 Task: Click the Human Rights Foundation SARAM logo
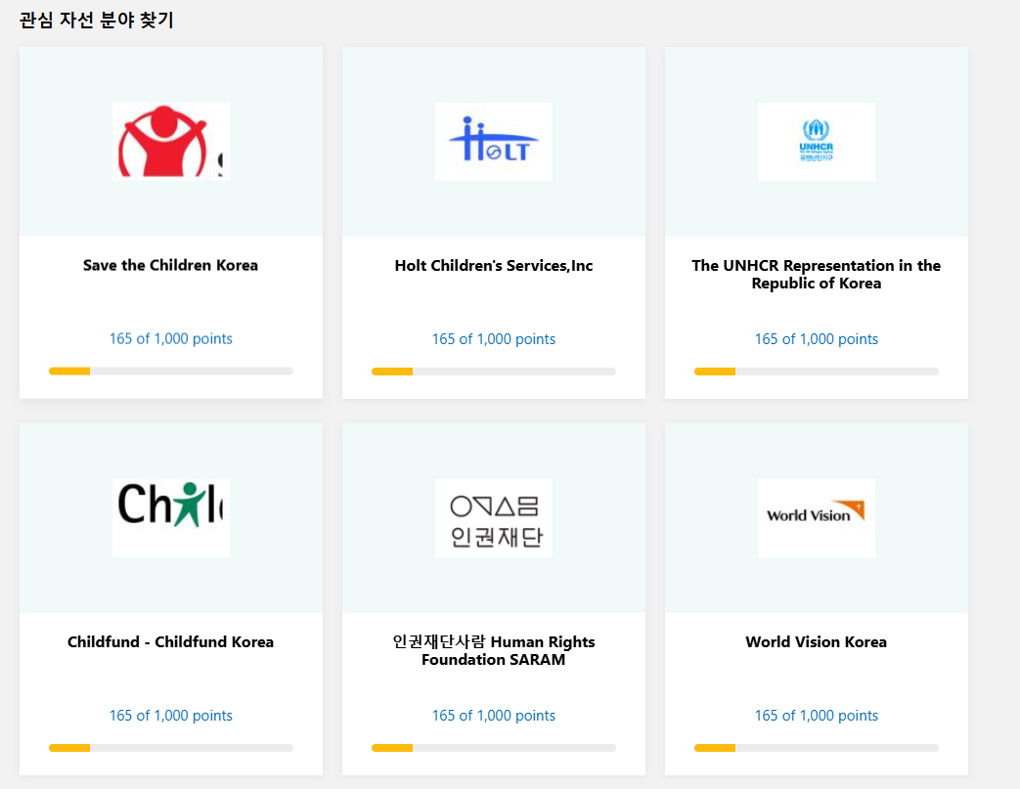[x=494, y=518]
